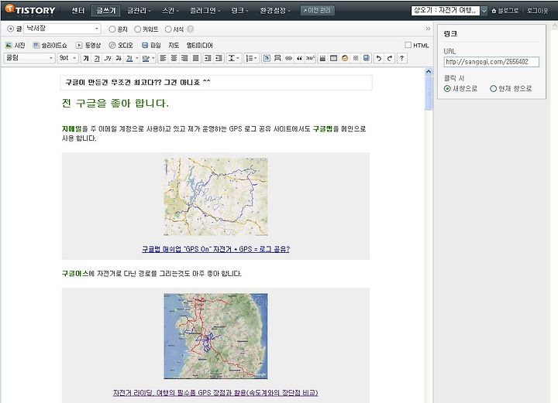Open the emoticon picker
558x403 pixels.
[344, 58]
